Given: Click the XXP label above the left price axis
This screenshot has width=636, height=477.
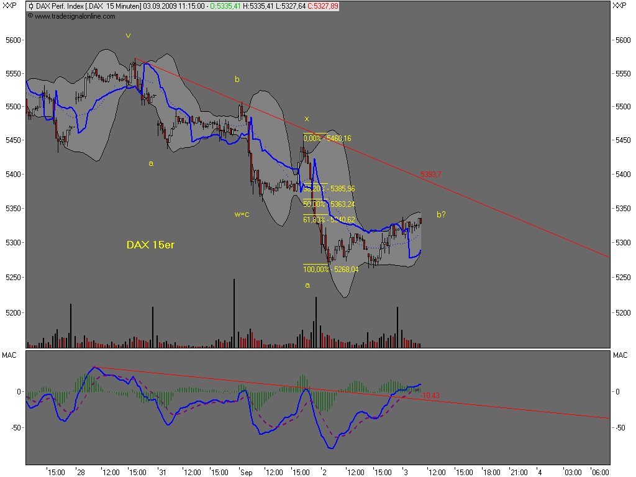Looking at the screenshot, I should pyautogui.click(x=9, y=6).
